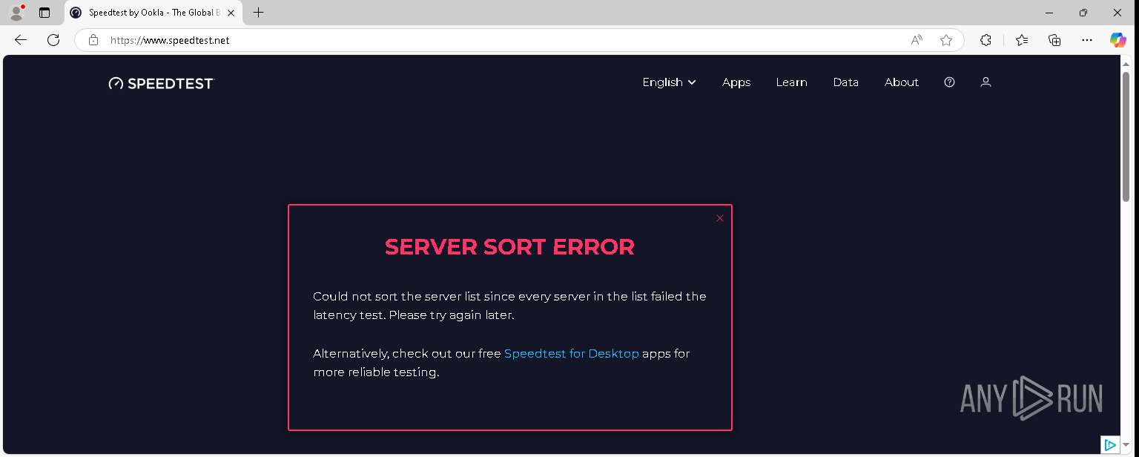The image size is (1139, 457).
Task: View site information lock icon
Action: pos(93,40)
